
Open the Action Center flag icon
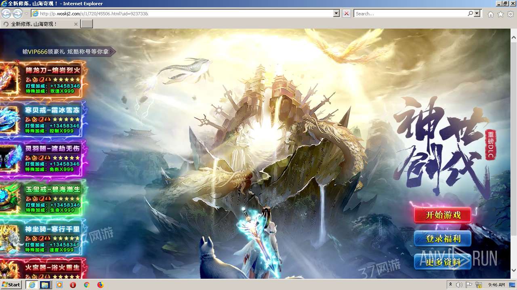click(x=469, y=285)
